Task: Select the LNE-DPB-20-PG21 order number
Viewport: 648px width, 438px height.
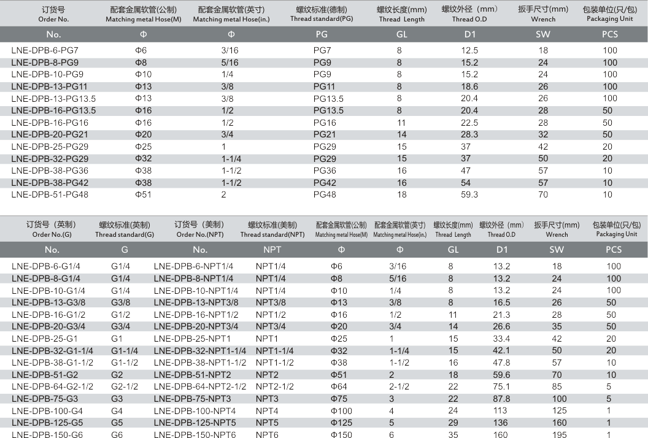Action: [x=49, y=134]
